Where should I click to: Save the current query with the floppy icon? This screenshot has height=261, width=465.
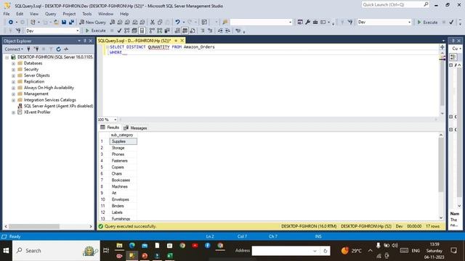[x=64, y=22]
